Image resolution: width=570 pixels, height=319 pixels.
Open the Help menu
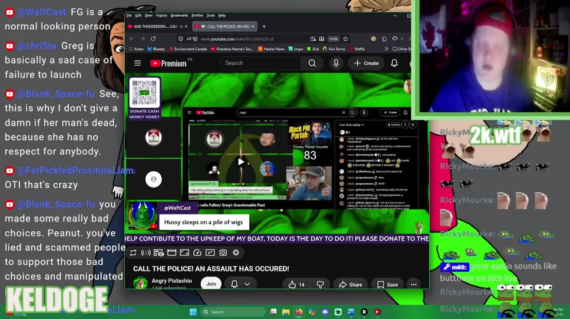click(x=222, y=16)
